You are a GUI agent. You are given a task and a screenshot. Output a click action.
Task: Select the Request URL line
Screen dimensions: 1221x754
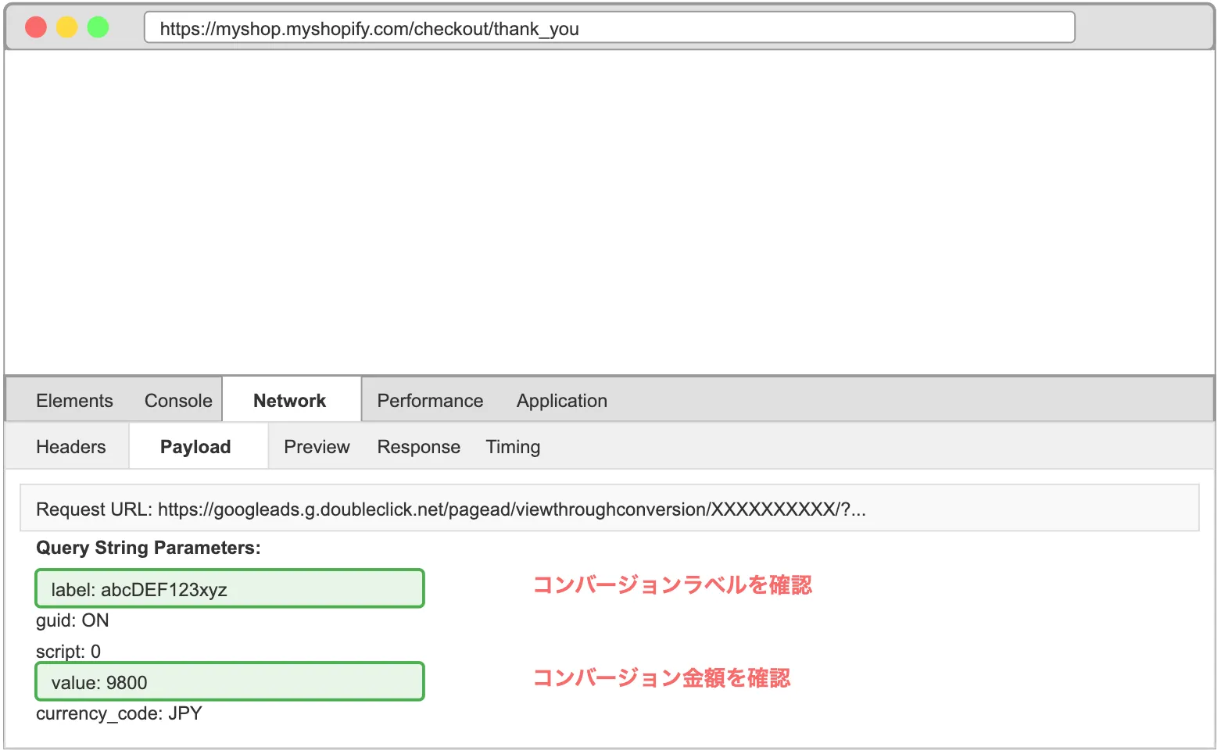[x=609, y=509]
